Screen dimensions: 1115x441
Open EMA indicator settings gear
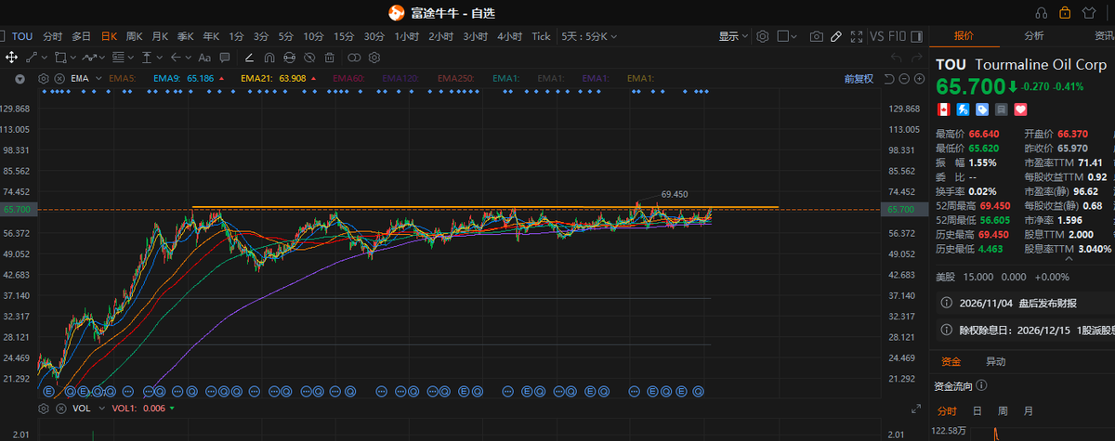point(43,79)
